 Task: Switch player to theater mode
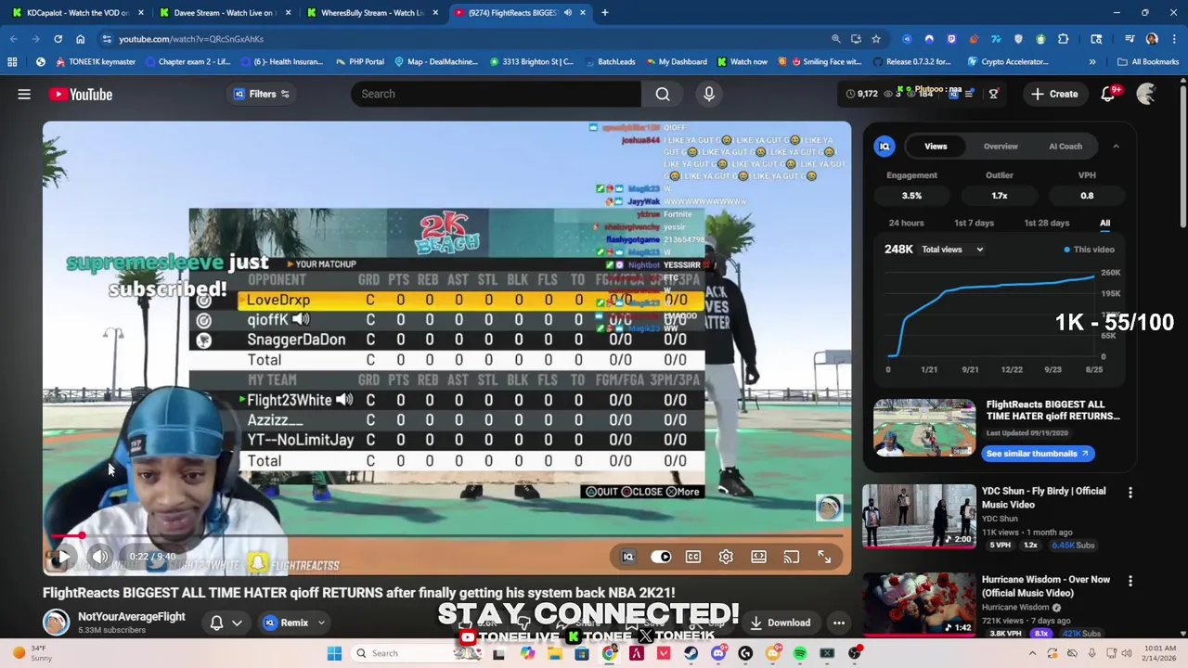coord(758,557)
